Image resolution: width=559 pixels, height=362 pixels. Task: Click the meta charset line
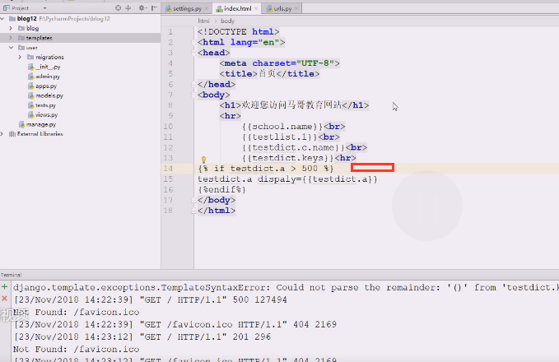(280, 63)
